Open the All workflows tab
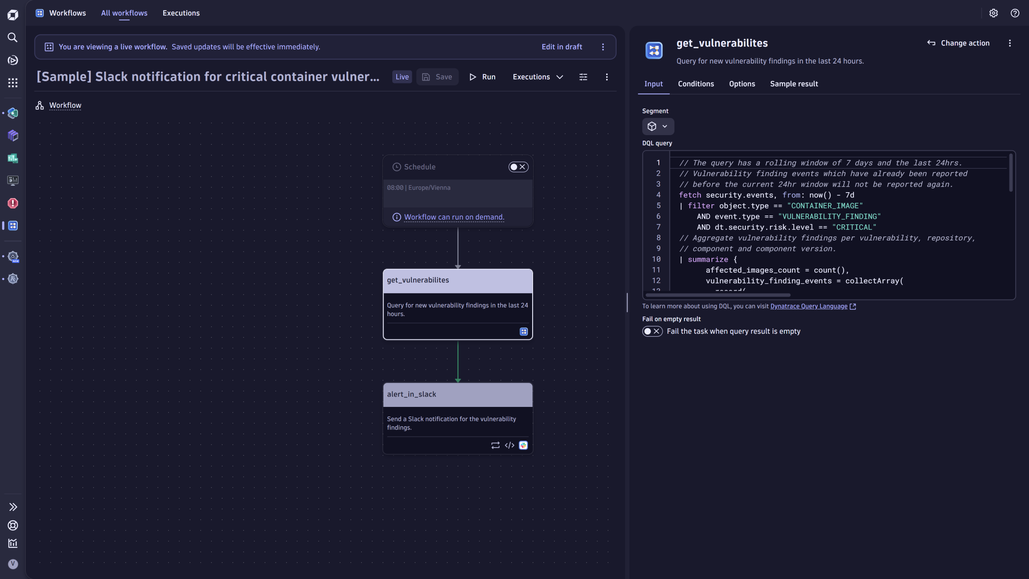The height and width of the screenshot is (579, 1029). coord(124,13)
